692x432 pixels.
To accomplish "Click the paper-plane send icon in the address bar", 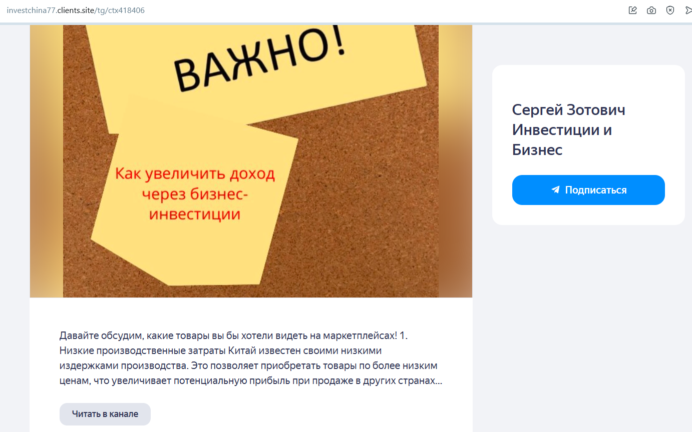I will (688, 10).
